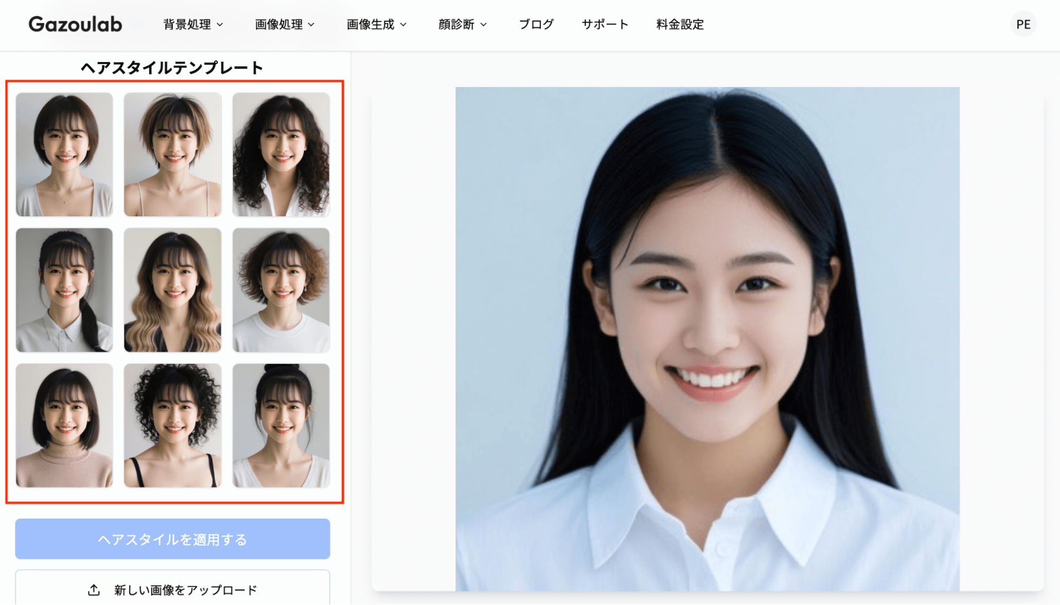The width and height of the screenshot is (1060, 605).
Task: Open the サポート menu item
Action: tap(605, 24)
